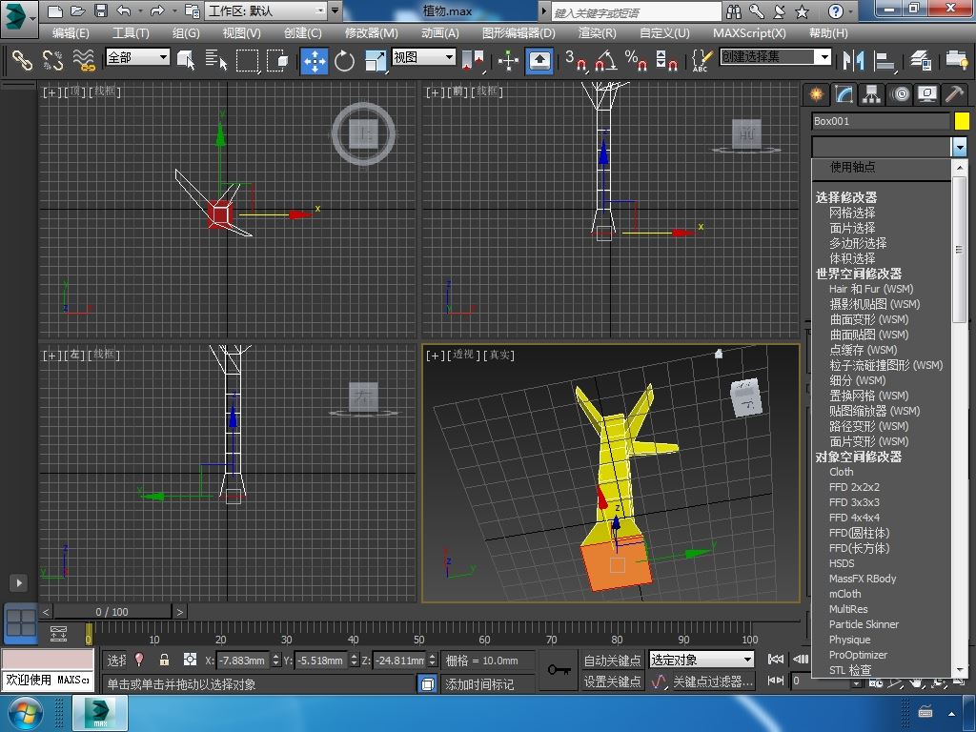Viewport: 976px width, 732px height.
Task: Toggle the Selection Lock padlock
Action: (164, 660)
